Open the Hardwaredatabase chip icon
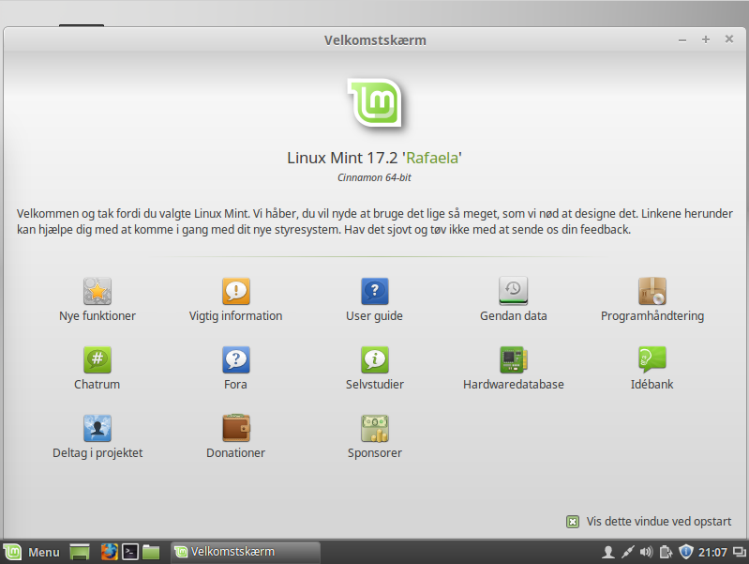This screenshot has height=564, width=749. (x=514, y=359)
